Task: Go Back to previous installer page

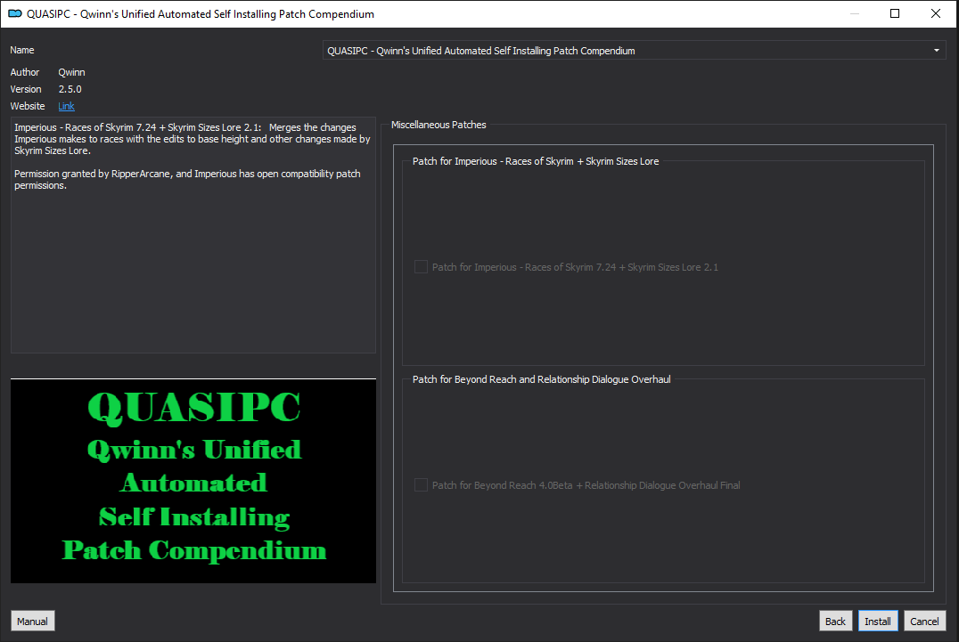Action: click(x=835, y=622)
